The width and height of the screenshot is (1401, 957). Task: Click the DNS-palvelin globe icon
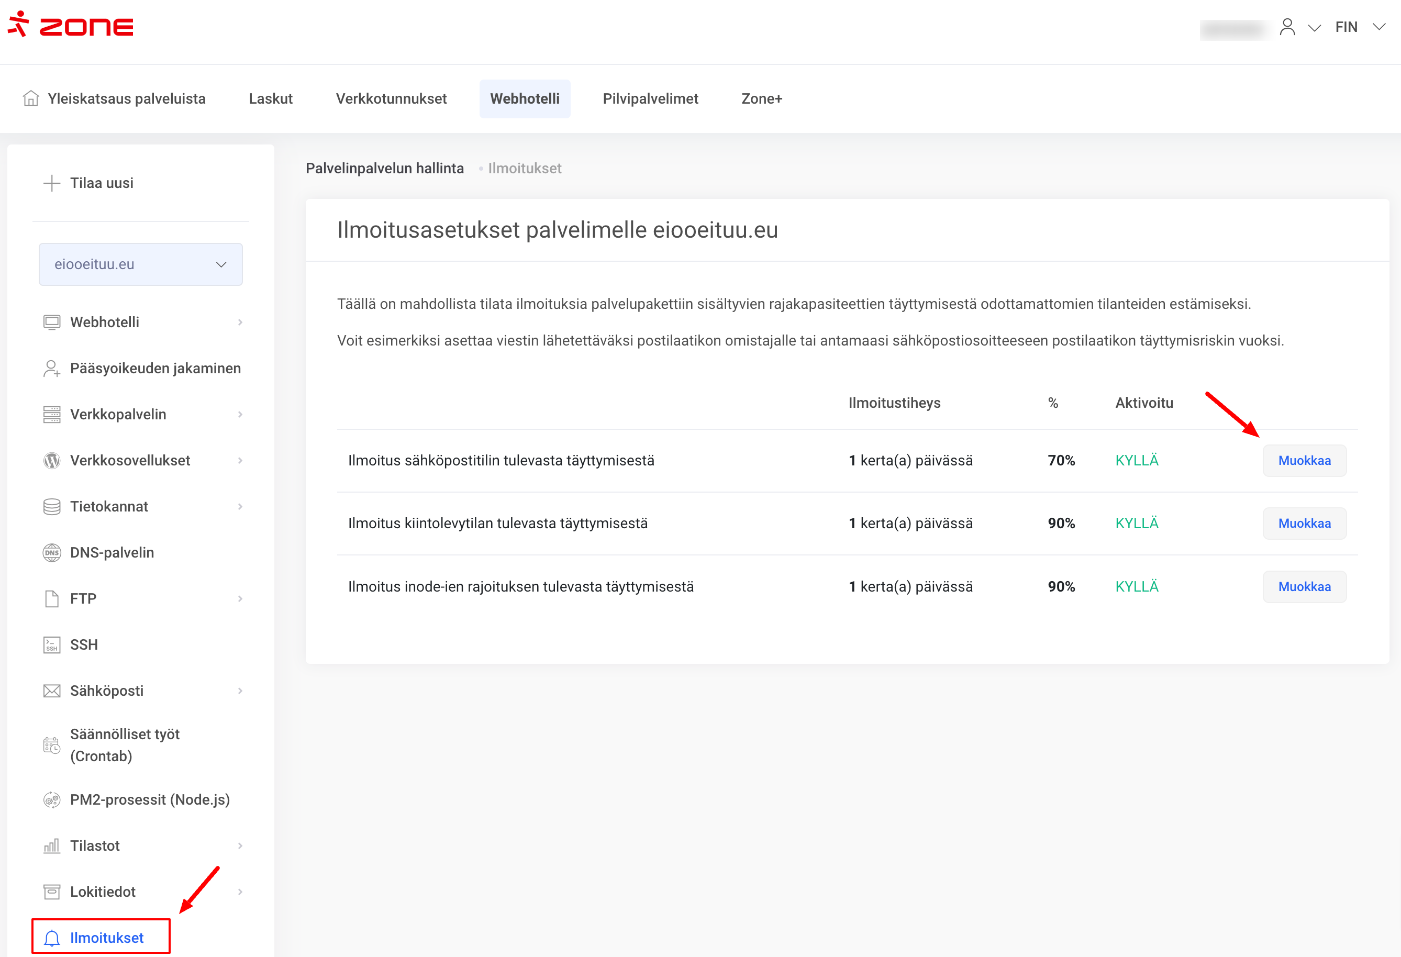click(x=52, y=553)
